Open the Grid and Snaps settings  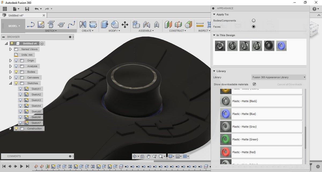[x=178, y=156]
